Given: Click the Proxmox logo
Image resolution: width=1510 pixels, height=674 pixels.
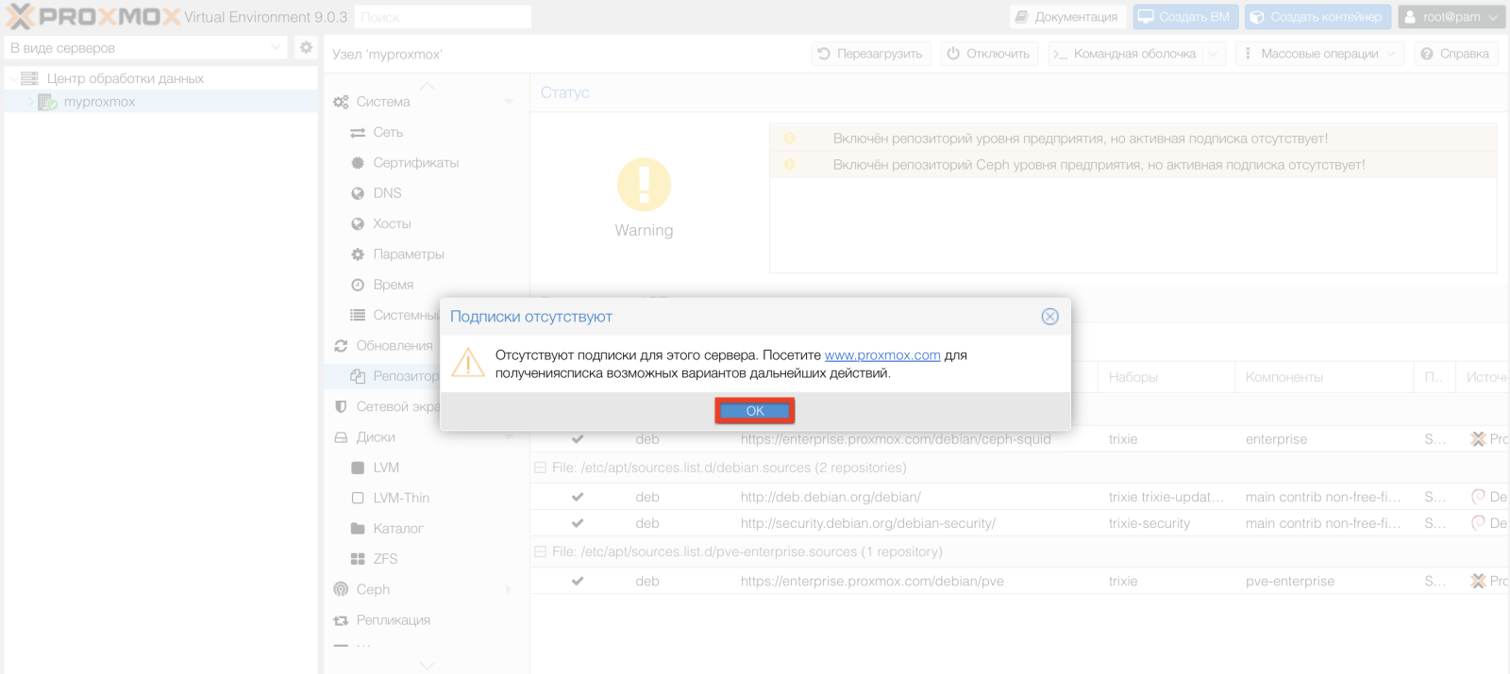Looking at the screenshot, I should coord(93,17).
